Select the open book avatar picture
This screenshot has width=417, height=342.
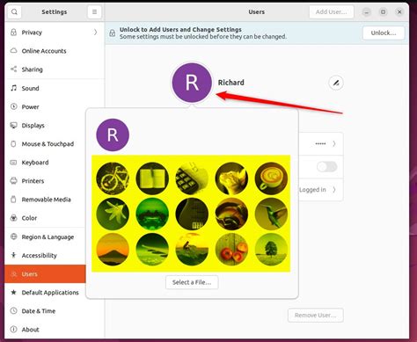pos(152,178)
